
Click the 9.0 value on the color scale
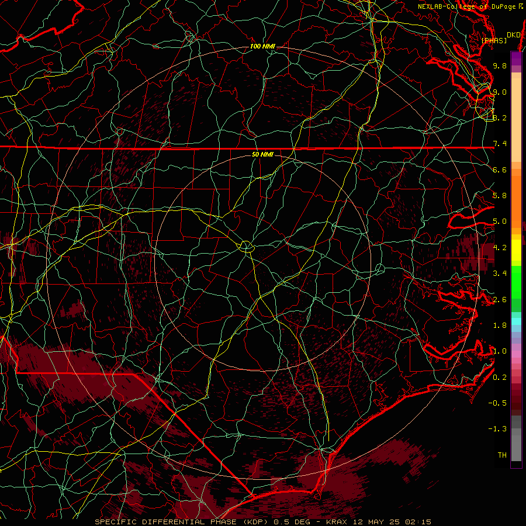point(500,92)
